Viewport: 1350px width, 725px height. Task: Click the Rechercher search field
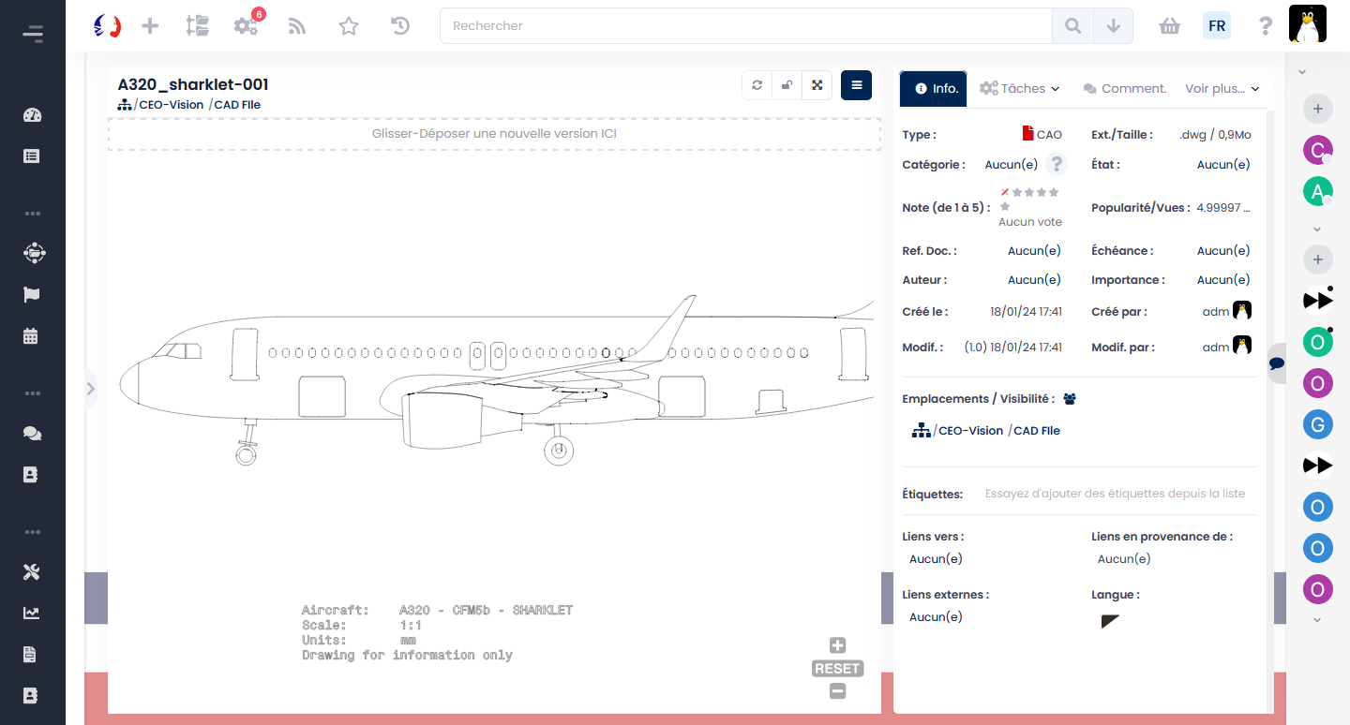click(x=745, y=26)
